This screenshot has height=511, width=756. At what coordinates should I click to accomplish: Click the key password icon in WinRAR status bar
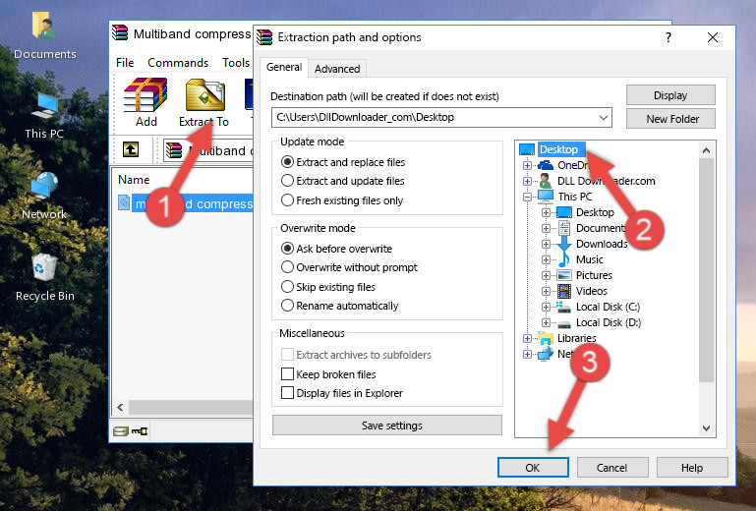[140, 431]
